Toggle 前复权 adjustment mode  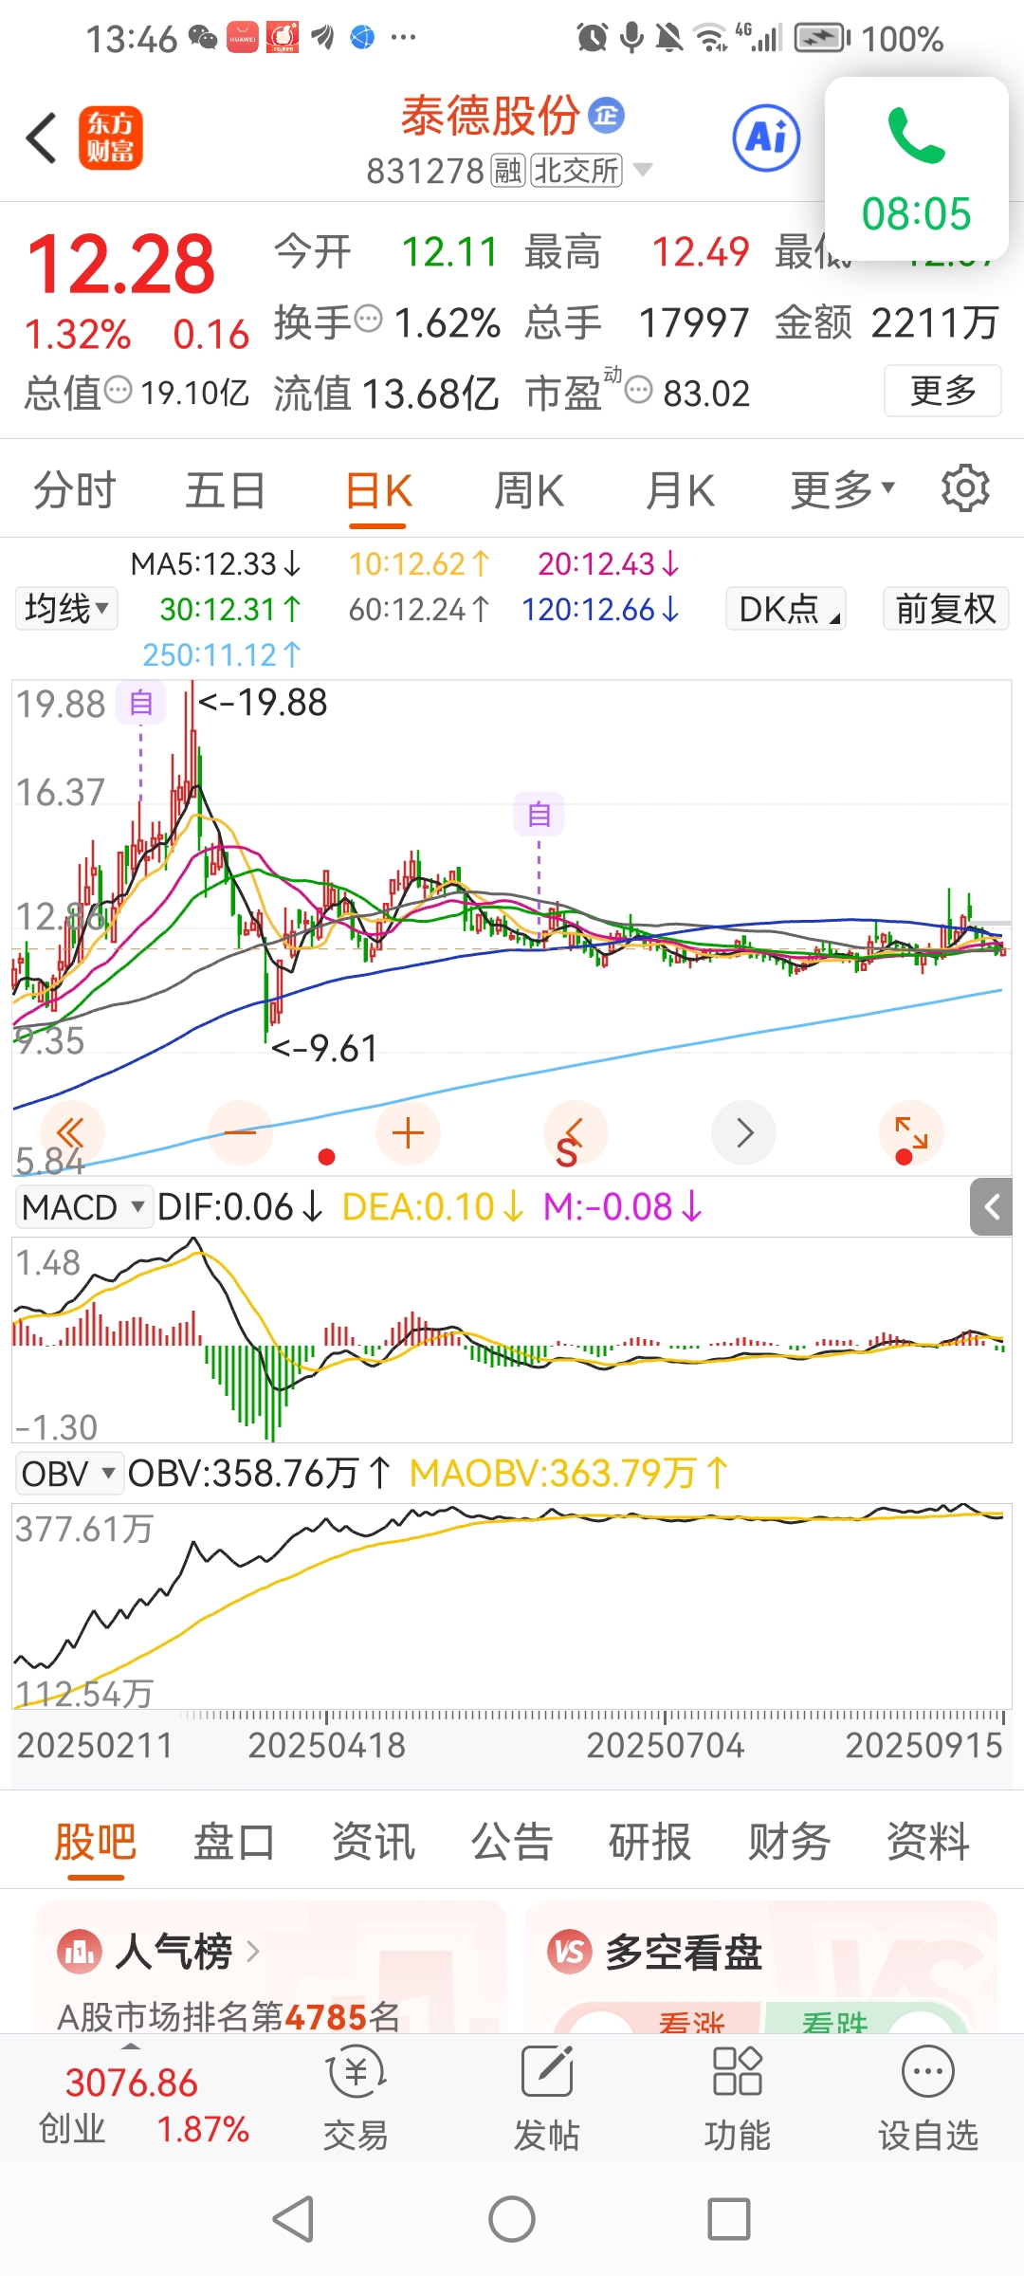[x=945, y=608]
